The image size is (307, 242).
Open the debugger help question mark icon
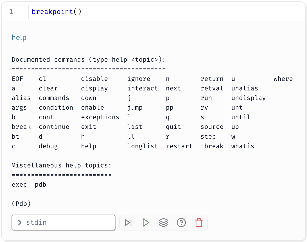[181, 223]
